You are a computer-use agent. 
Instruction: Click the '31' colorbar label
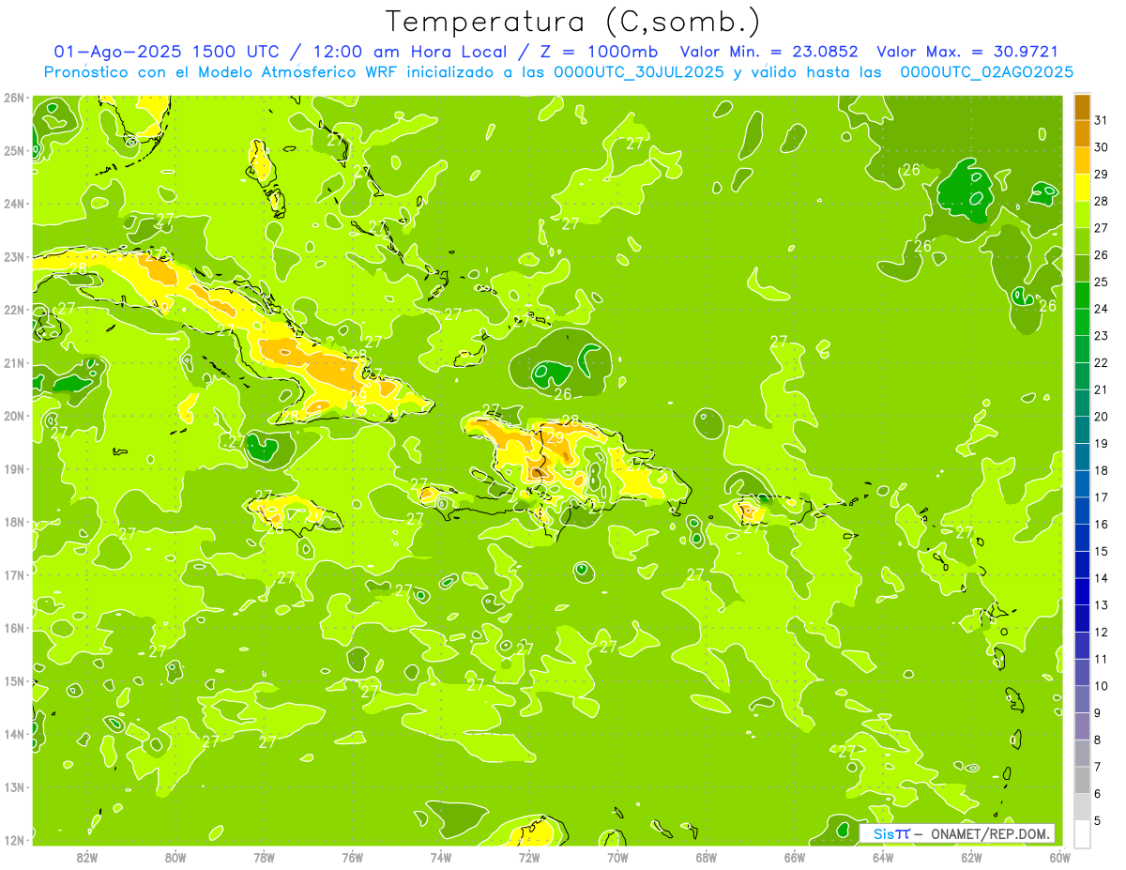pos(1101,120)
